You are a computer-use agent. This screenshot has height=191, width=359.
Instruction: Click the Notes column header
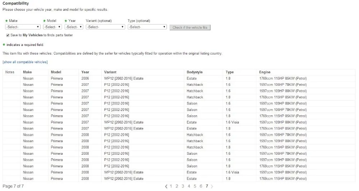coord(10,72)
